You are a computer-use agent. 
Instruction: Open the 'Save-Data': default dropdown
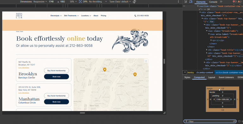pyautogui.click(x=120, y=2)
